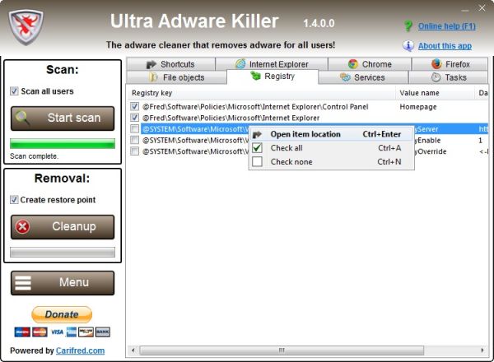Switch to the Shortcuts tab

171,64
